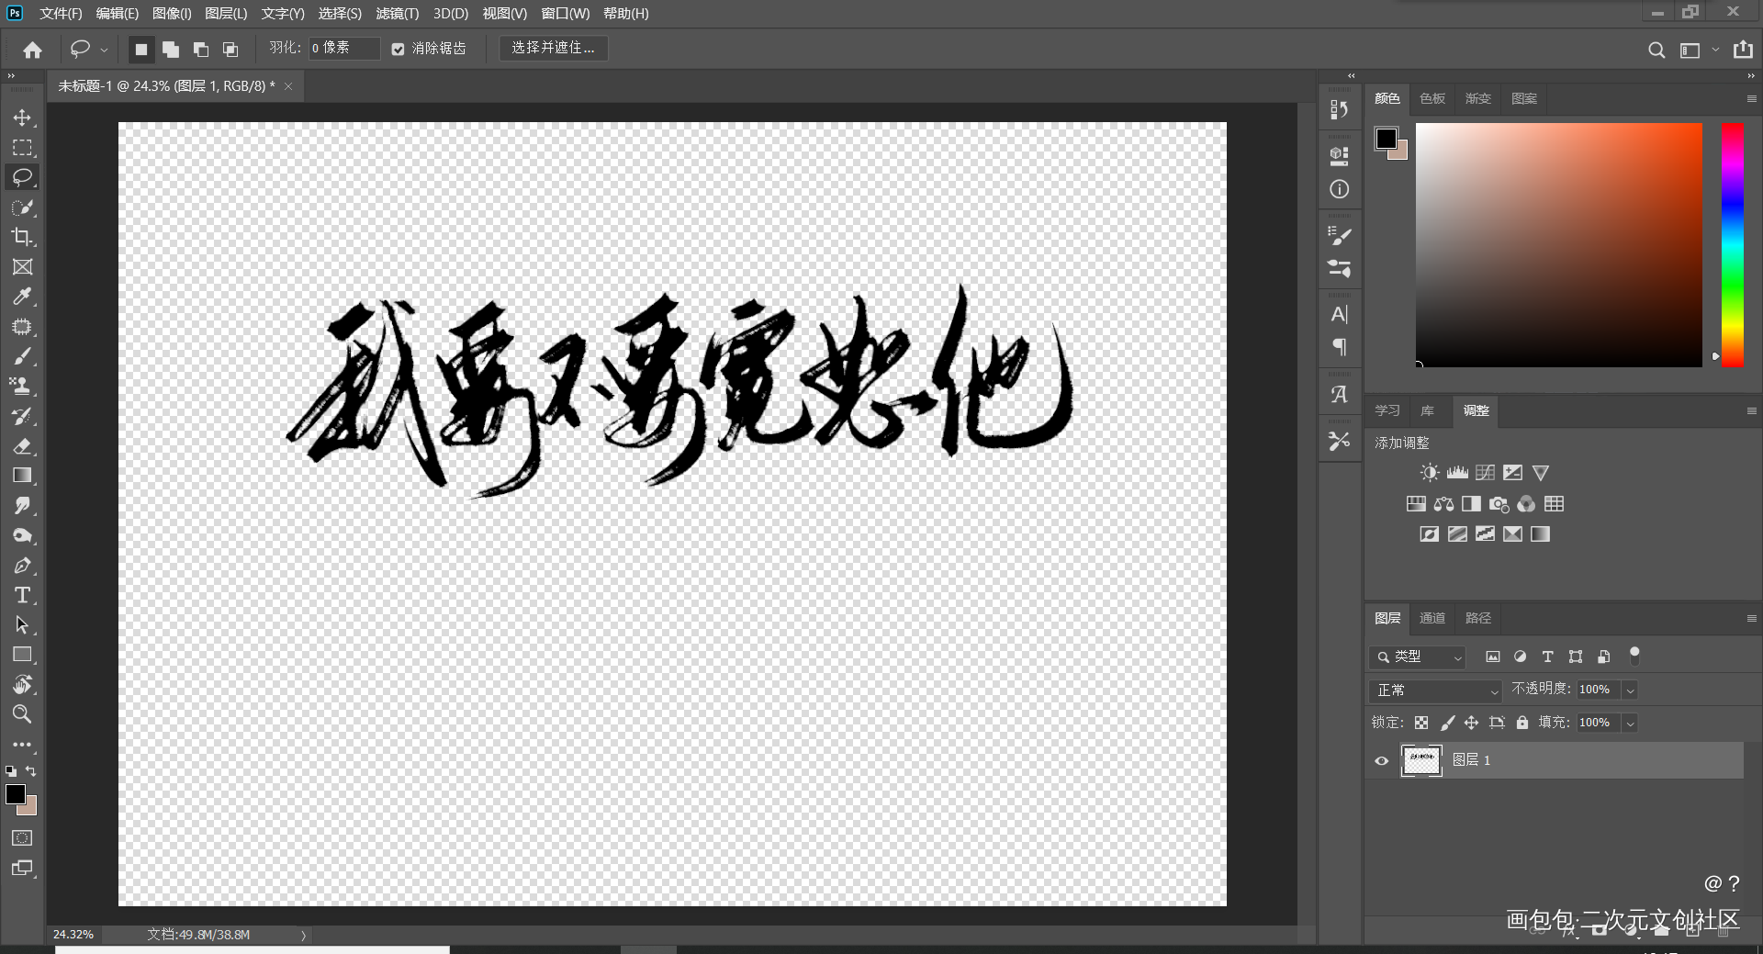Toggle visibility of 图层 1
The width and height of the screenshot is (1763, 954).
(x=1381, y=760)
